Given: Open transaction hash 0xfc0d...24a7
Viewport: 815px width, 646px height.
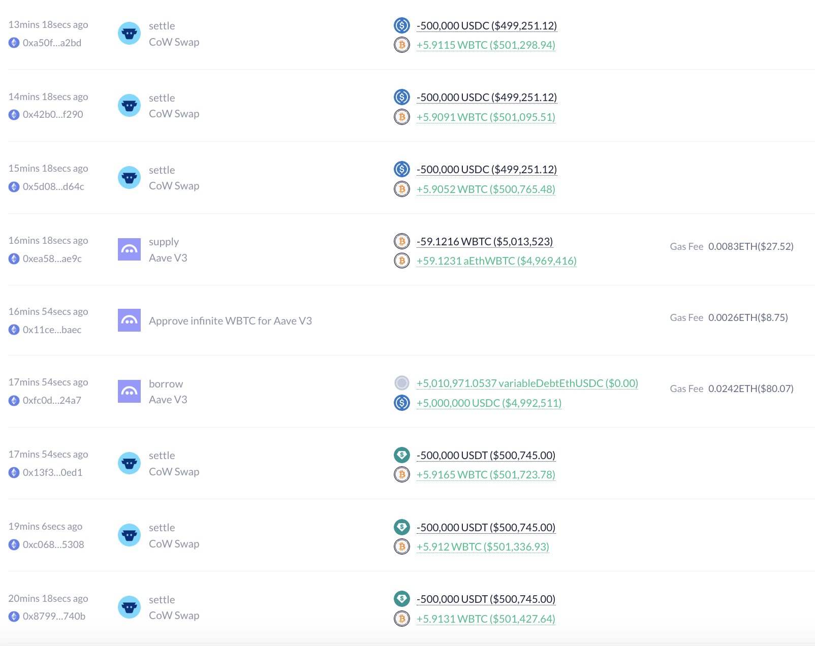Looking at the screenshot, I should 52,400.
